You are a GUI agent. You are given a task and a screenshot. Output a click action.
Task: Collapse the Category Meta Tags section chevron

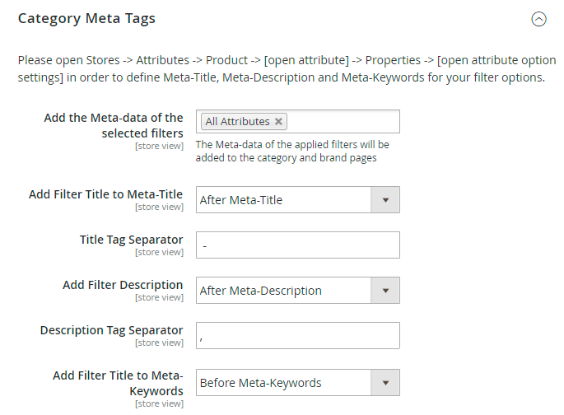pos(538,19)
